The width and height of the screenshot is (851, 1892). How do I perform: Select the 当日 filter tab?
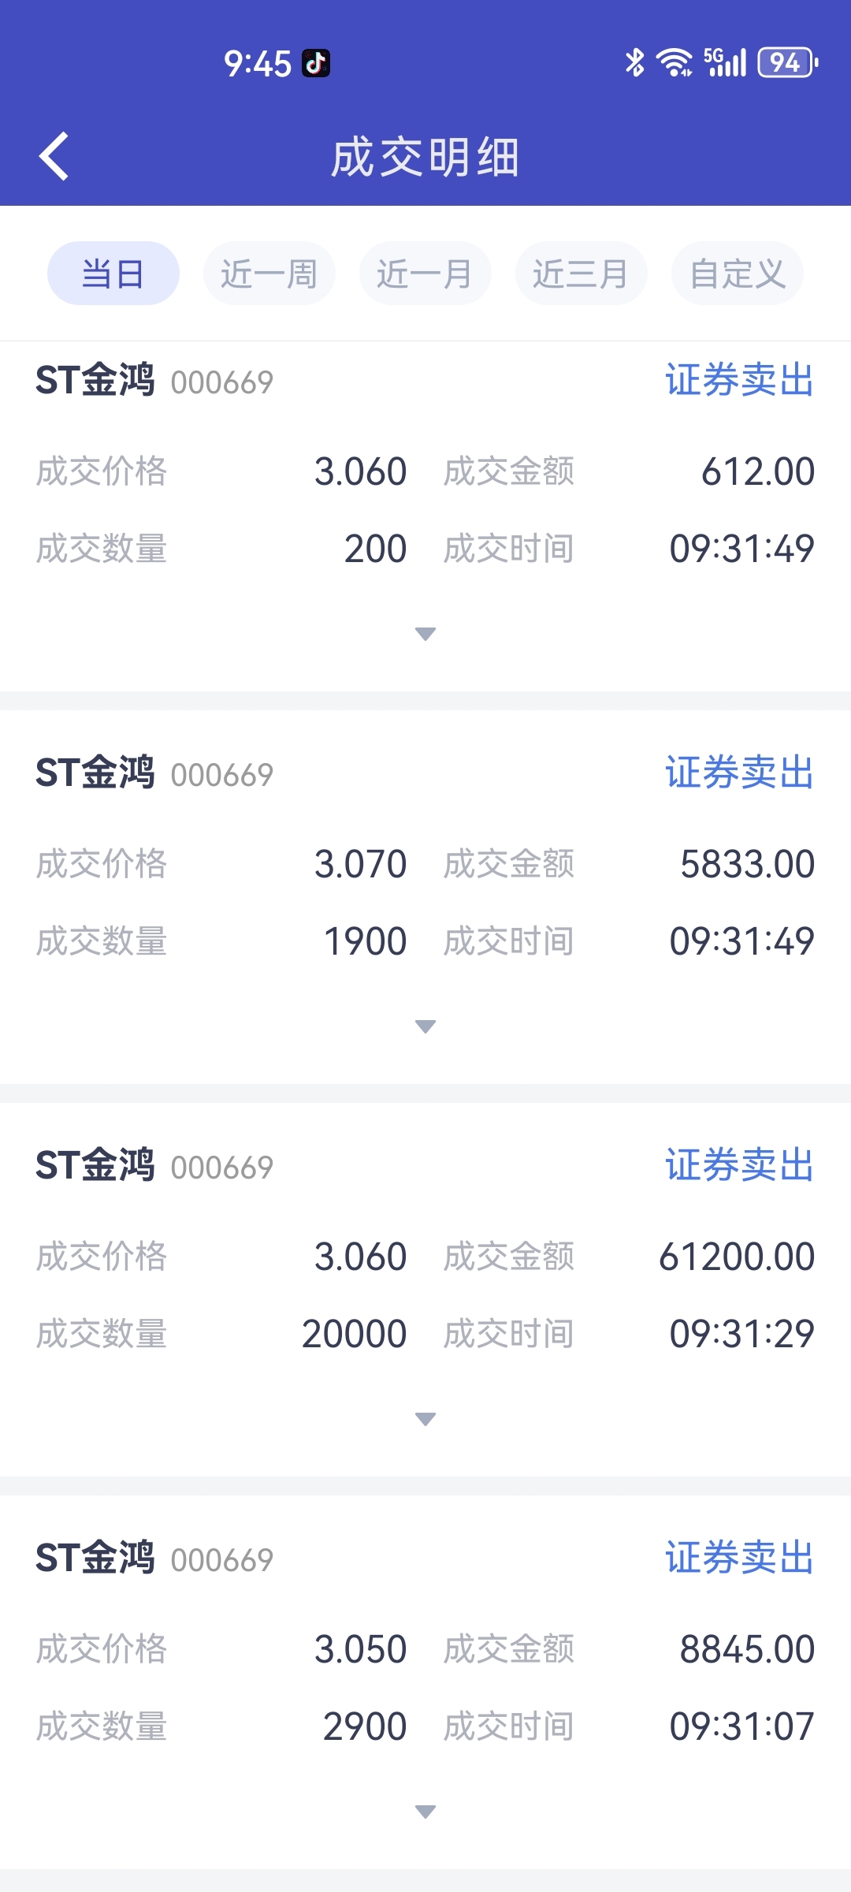(x=113, y=274)
